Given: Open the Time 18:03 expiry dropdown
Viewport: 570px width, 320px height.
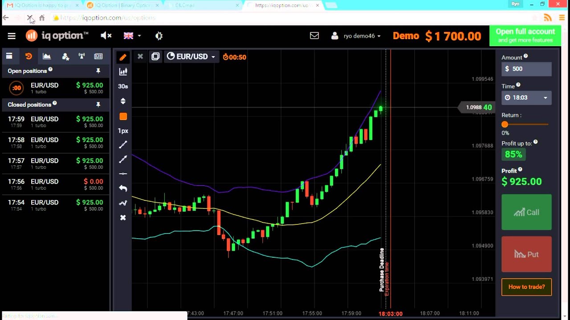Looking at the screenshot, I should (526, 98).
